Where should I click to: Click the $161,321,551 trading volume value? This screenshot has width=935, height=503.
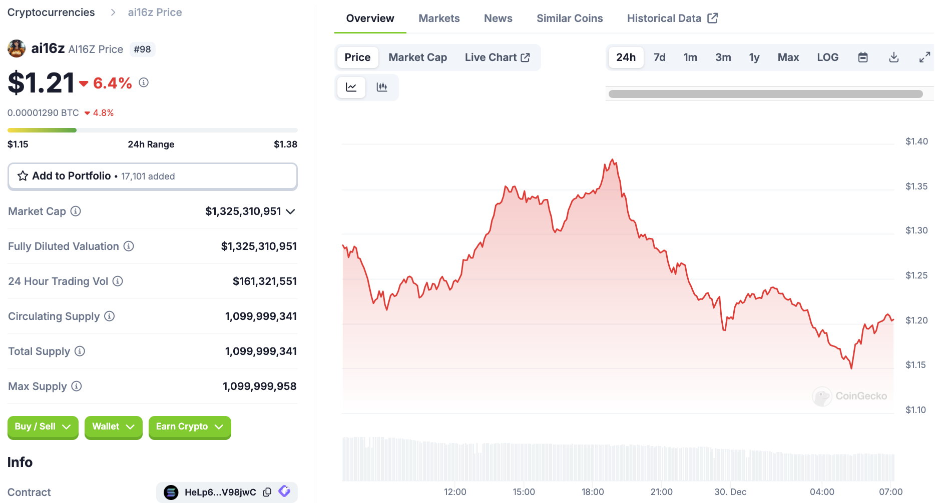tap(265, 281)
